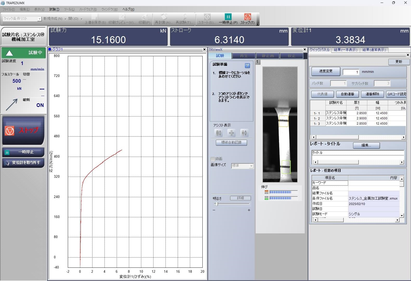
Task: Click the 明るさ brightness slider handle
Action: [x=217, y=204]
